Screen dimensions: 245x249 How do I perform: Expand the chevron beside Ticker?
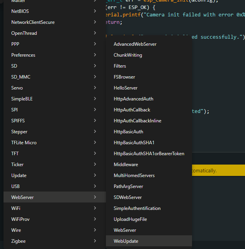[95, 164]
